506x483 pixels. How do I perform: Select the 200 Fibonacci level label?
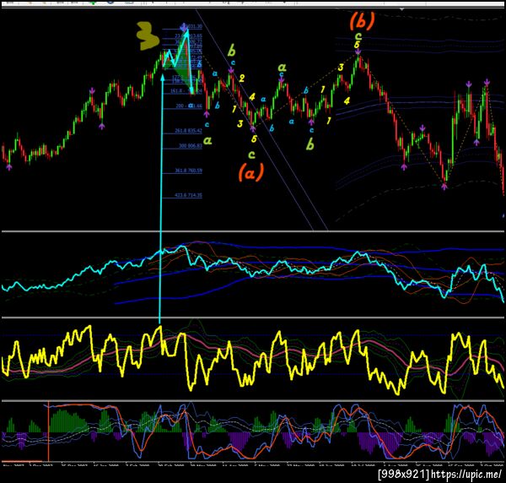click(189, 106)
